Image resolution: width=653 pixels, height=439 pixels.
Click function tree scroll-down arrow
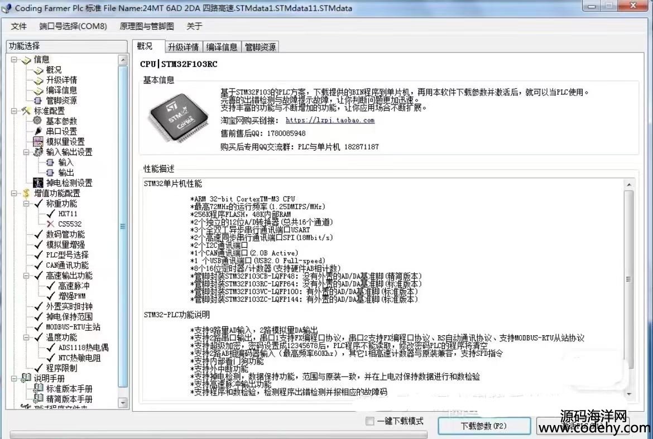pyautogui.click(x=123, y=403)
